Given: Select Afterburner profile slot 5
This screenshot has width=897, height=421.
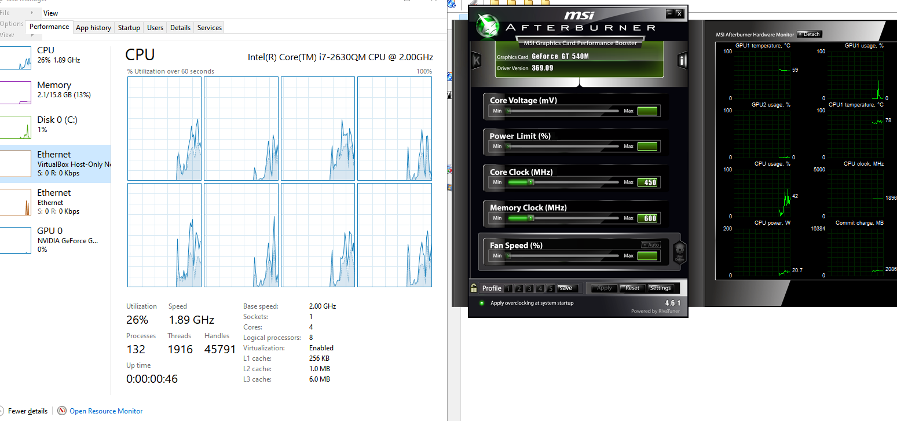Looking at the screenshot, I should pos(551,288).
